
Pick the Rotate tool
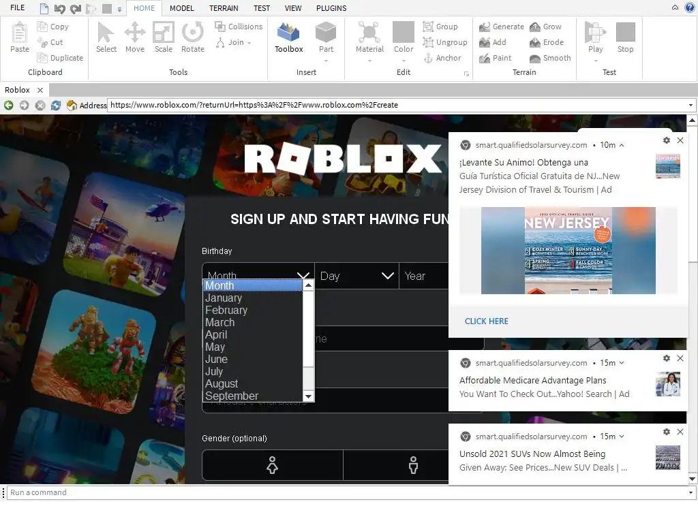point(193,38)
